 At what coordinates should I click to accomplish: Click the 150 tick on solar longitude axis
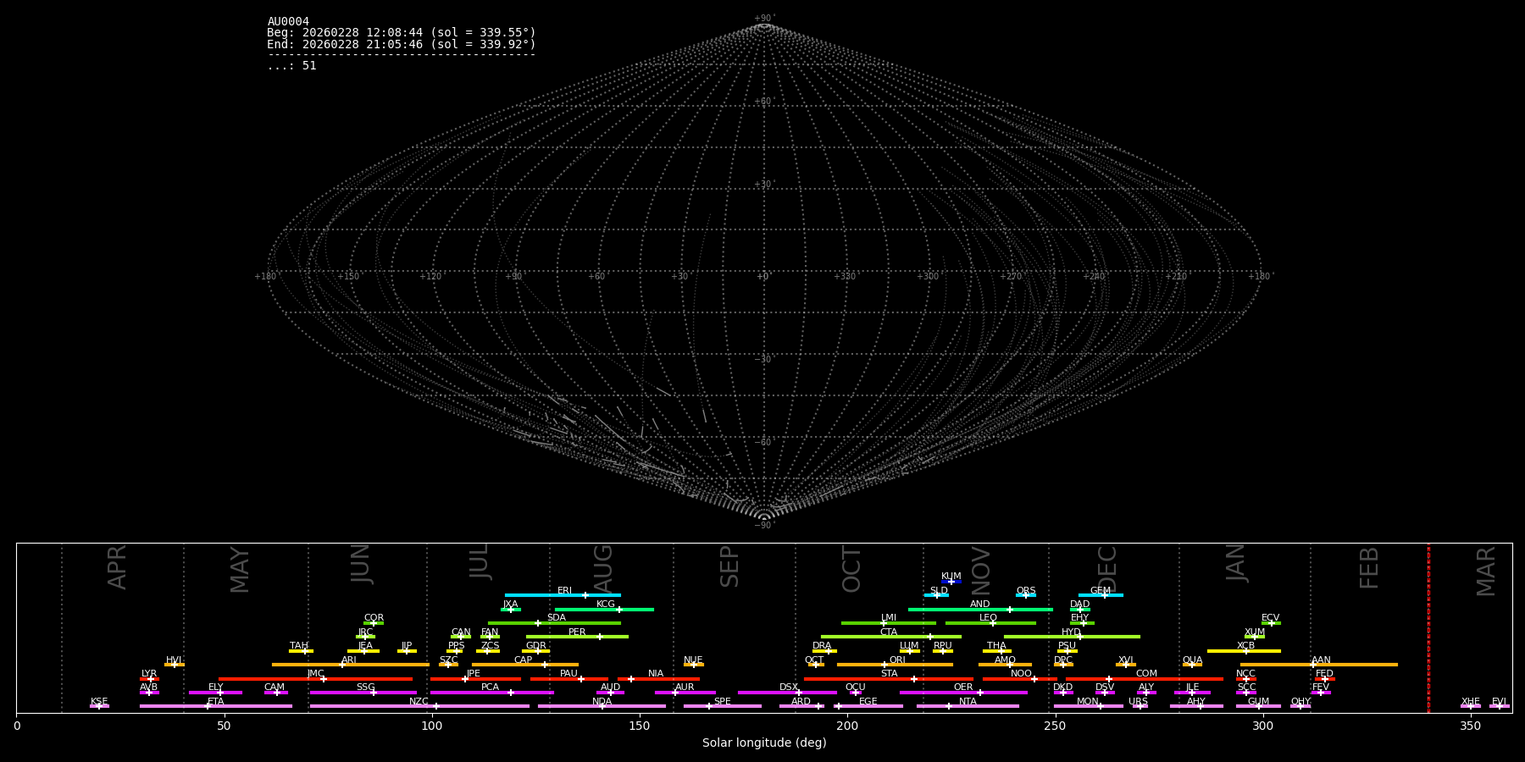(x=640, y=726)
